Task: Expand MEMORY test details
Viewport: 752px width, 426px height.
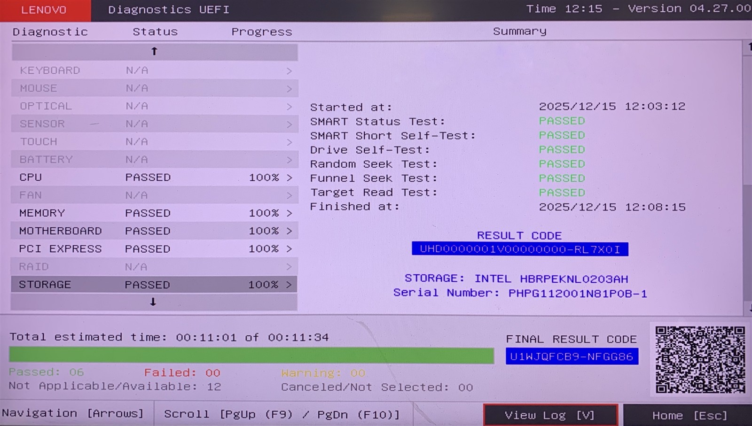Action: tap(290, 213)
